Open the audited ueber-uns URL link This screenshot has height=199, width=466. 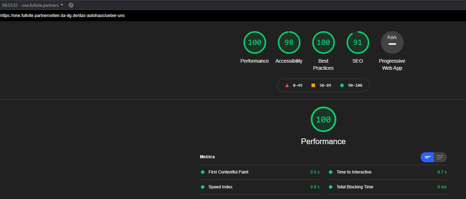point(62,16)
